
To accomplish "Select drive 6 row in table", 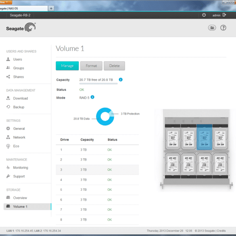I will (x=97, y=200).
